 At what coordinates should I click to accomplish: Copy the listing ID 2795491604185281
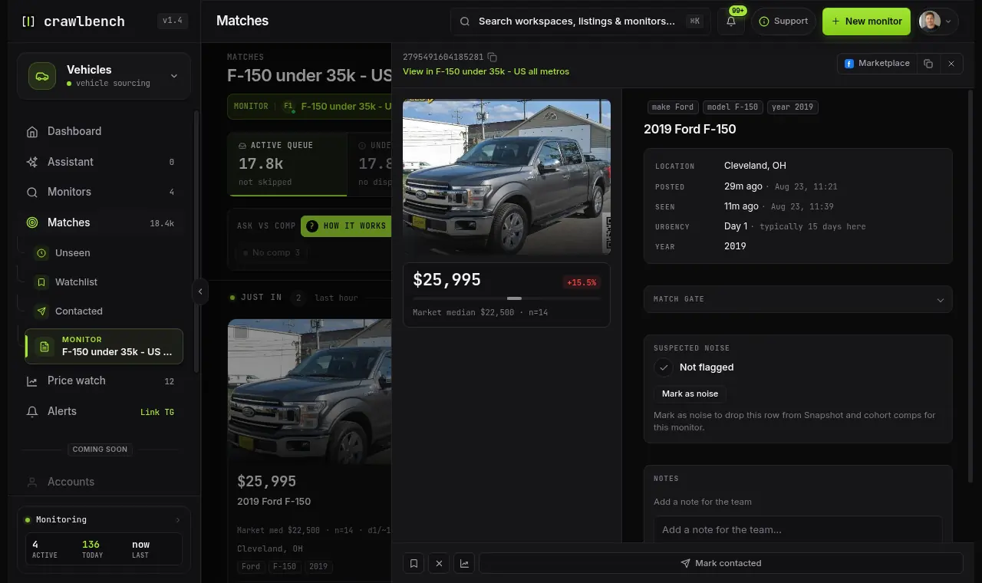[x=493, y=58]
